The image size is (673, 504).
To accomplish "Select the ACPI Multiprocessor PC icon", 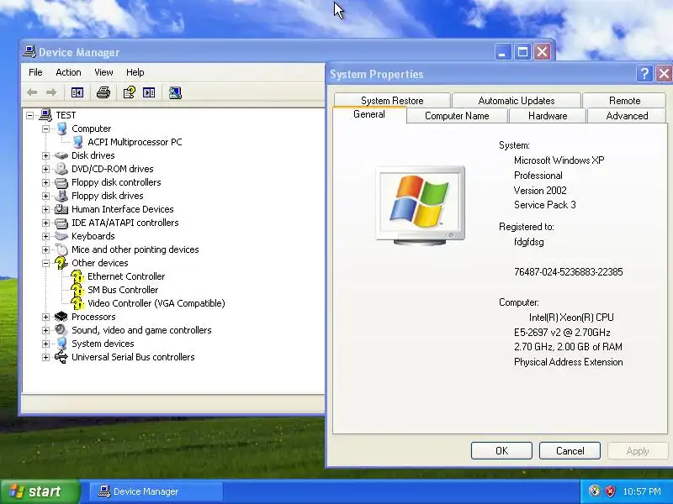I will point(77,142).
